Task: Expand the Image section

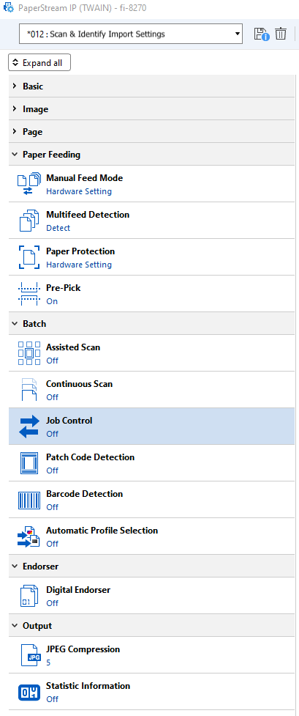Action: [151, 109]
